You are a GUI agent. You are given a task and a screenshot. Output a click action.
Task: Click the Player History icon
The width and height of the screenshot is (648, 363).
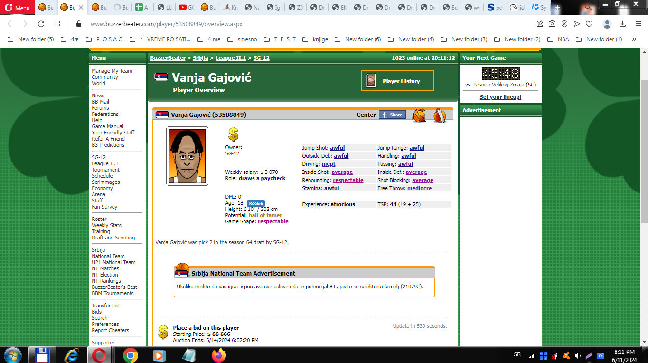[371, 81]
